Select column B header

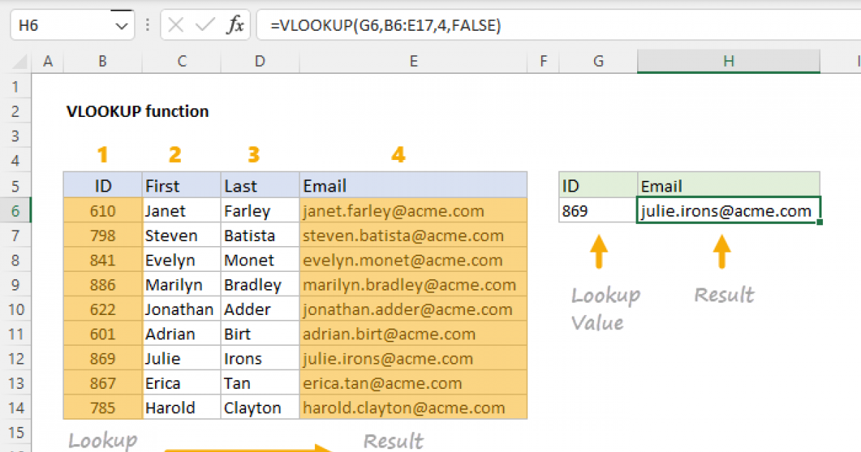tap(103, 61)
